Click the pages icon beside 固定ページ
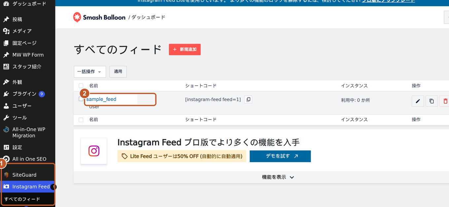Viewport: 449px width, 207px height. pyautogui.click(x=6, y=43)
